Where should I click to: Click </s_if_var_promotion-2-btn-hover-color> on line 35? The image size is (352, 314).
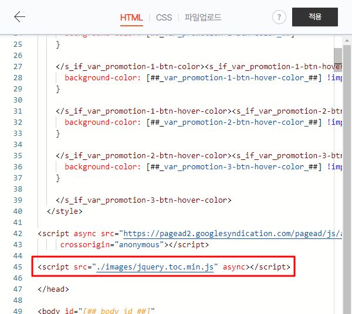(x=144, y=156)
